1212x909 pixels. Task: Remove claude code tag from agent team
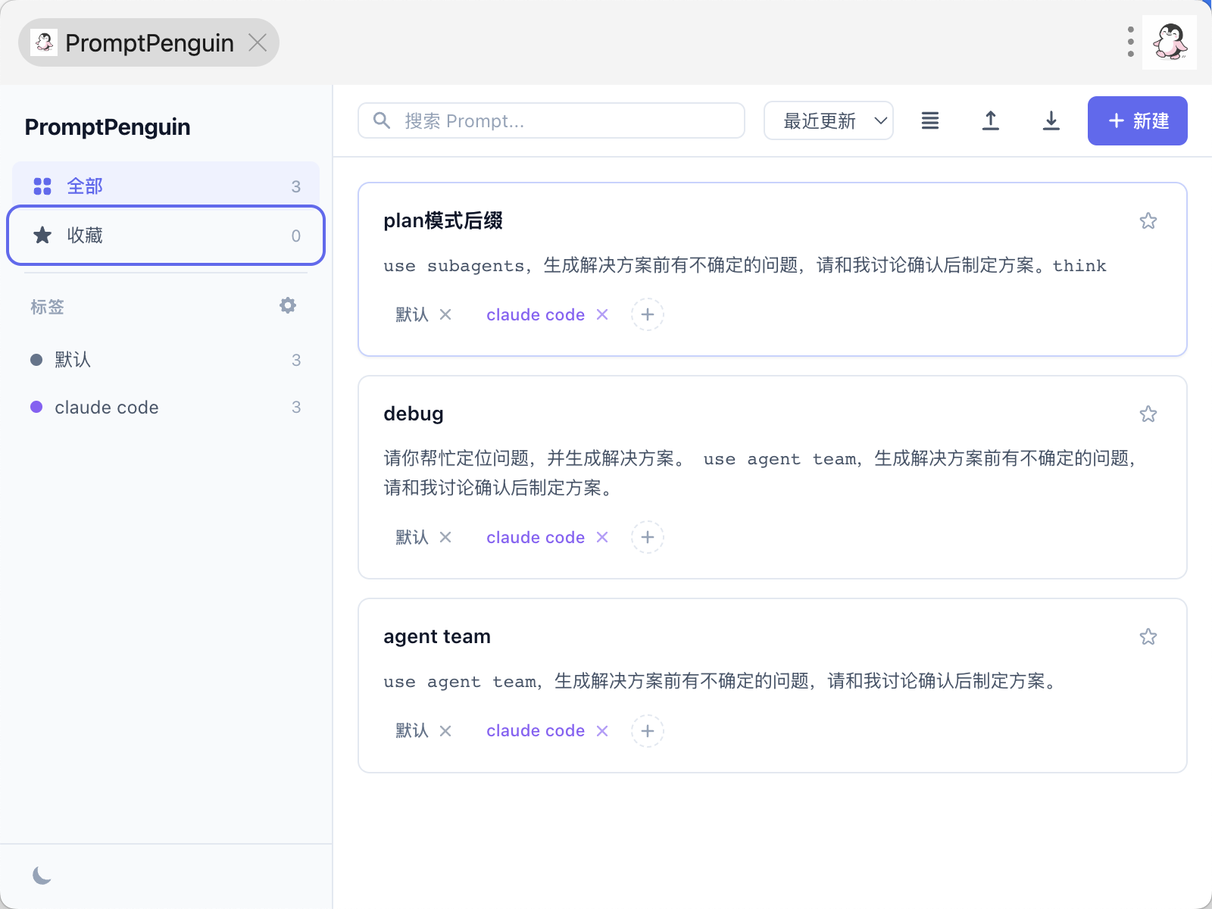click(602, 731)
